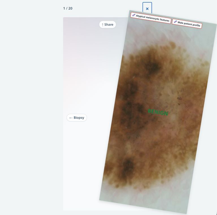Click the 1 / 20 card counter
Image resolution: width=217 pixels, height=215 pixels.
pos(68,8)
